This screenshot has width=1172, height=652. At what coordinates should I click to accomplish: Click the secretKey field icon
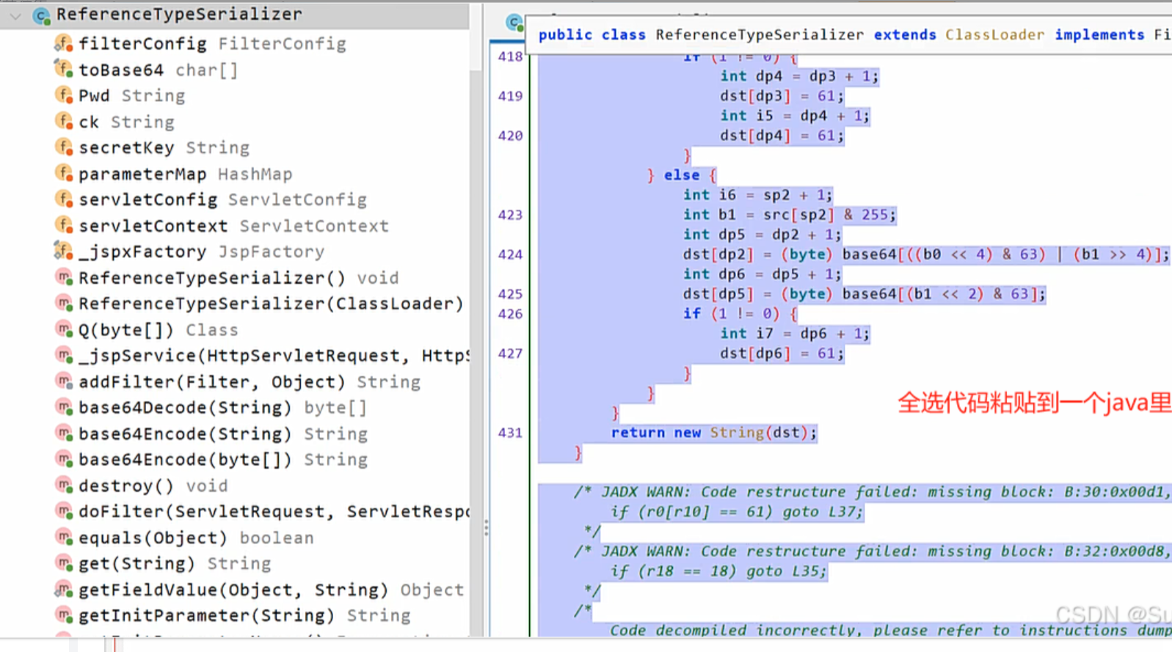pyautogui.click(x=64, y=147)
